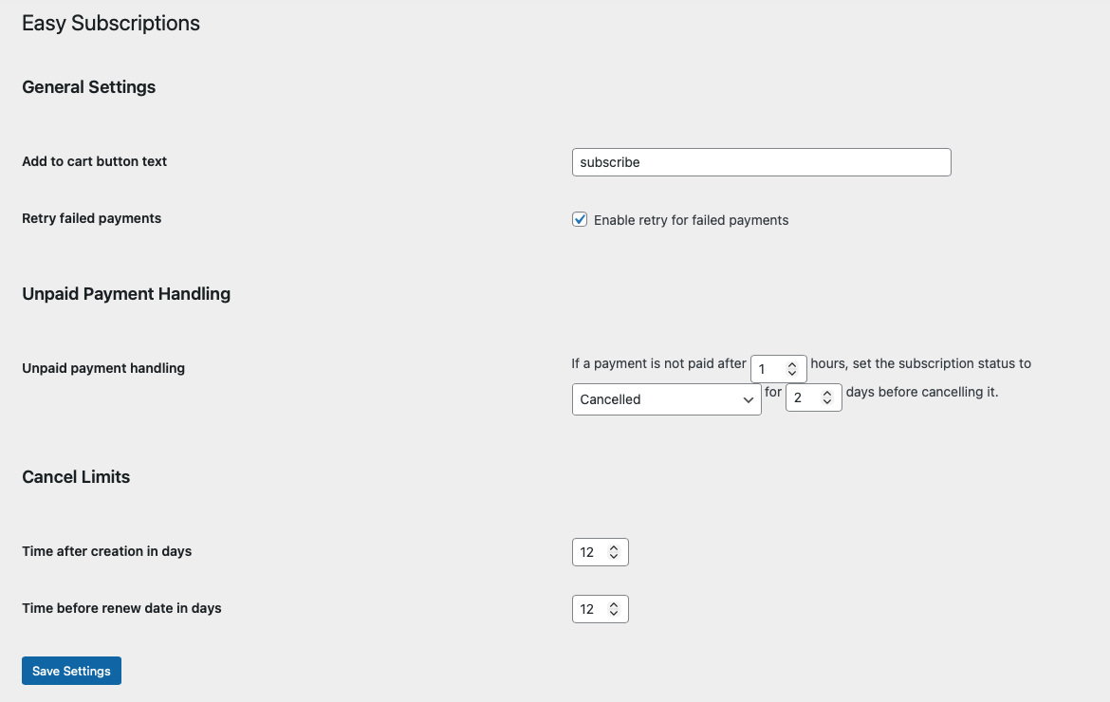Increment the days before cancelling value

pyautogui.click(x=829, y=392)
